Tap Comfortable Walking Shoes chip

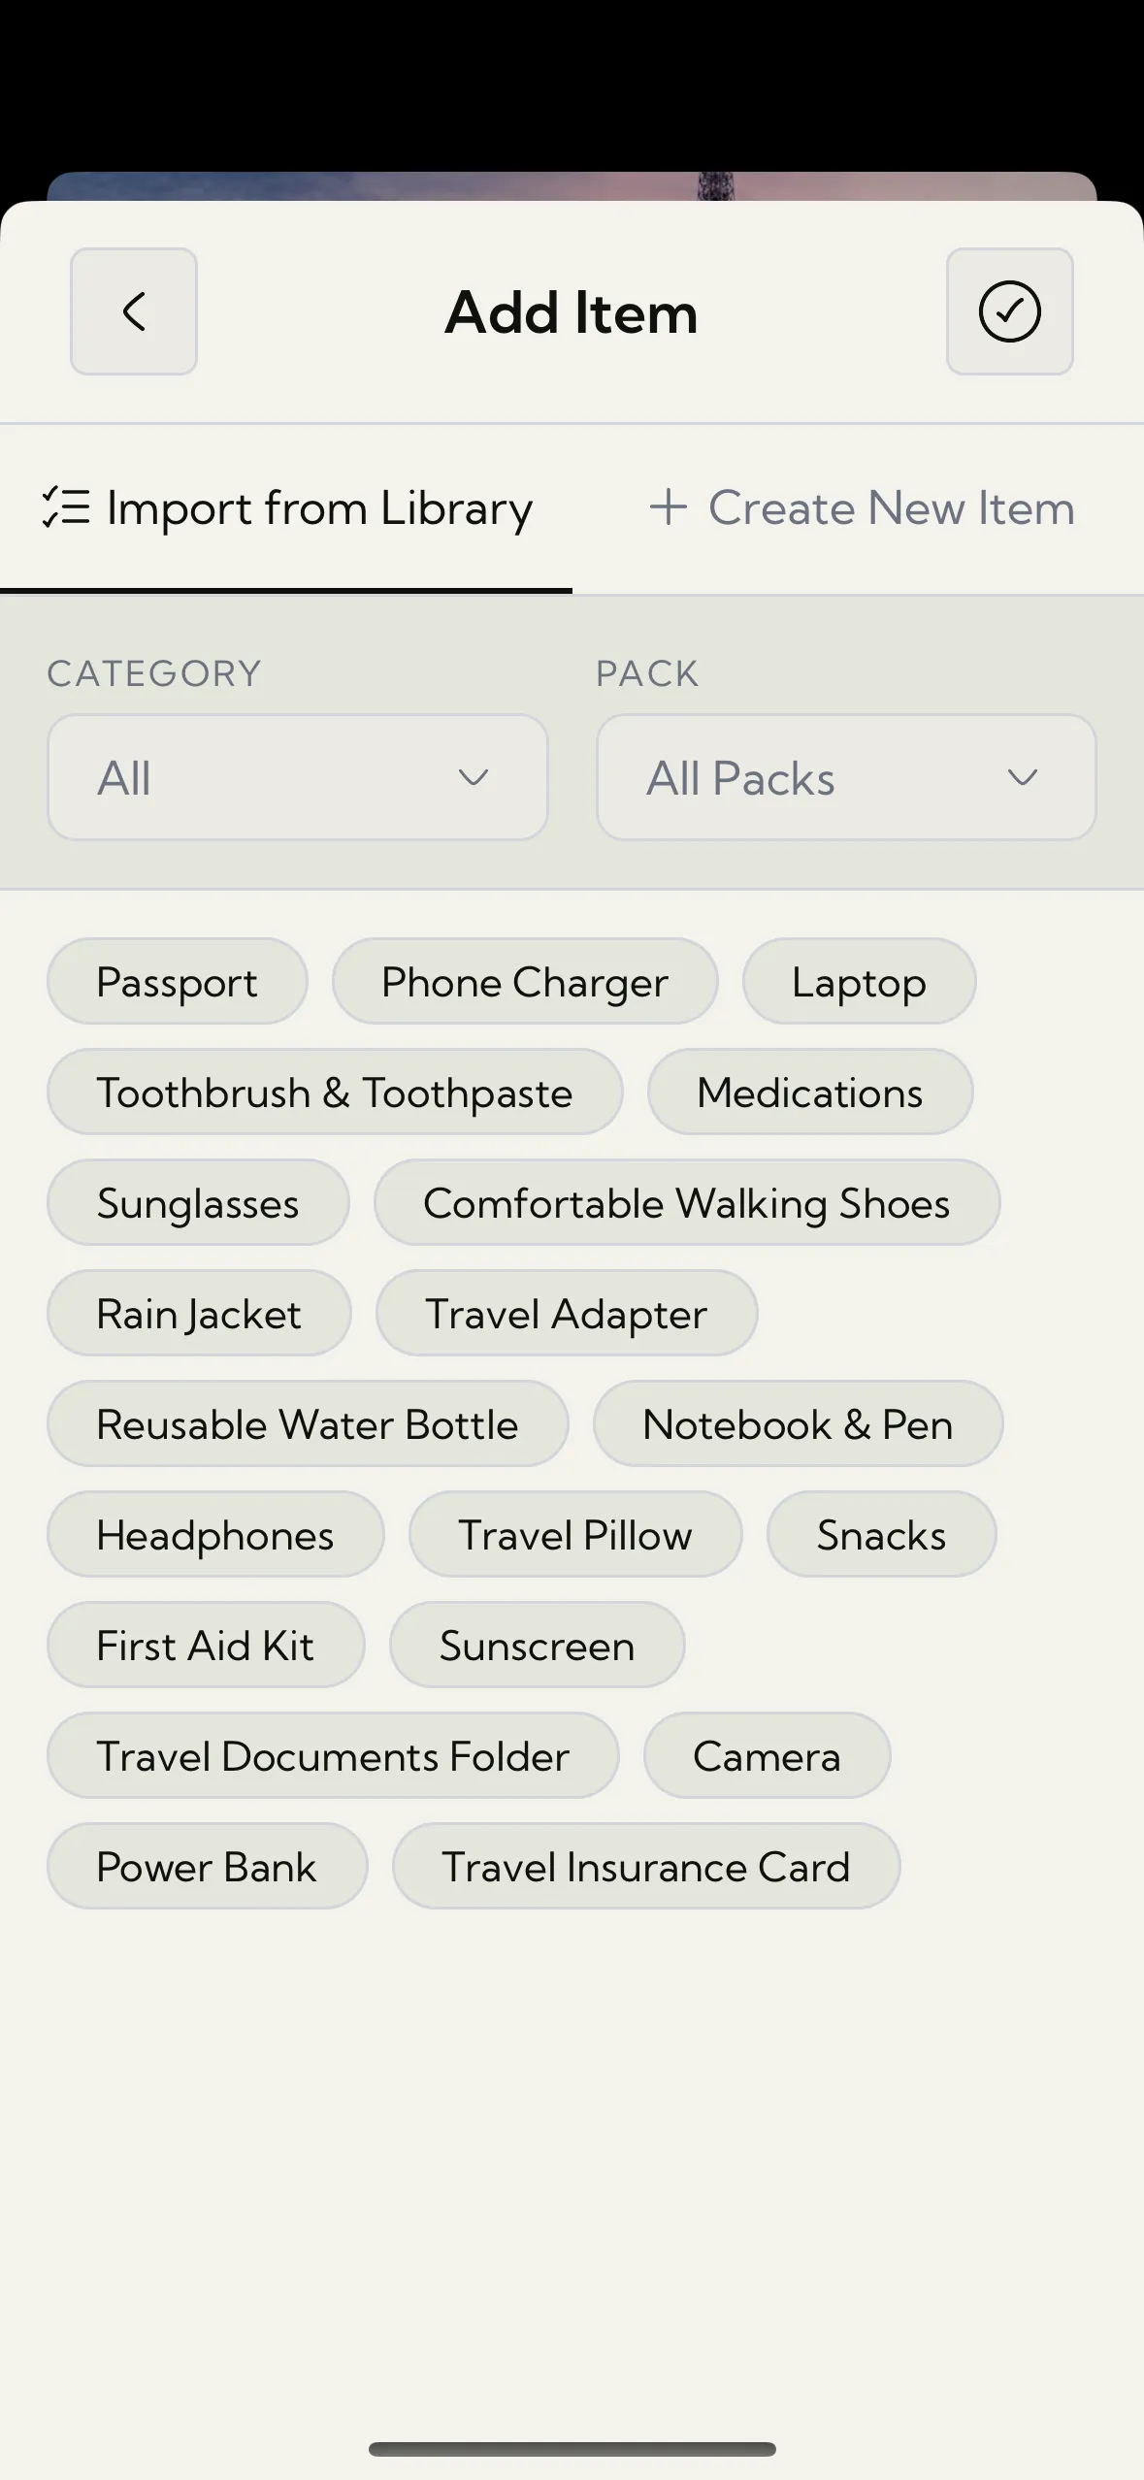tap(687, 1203)
